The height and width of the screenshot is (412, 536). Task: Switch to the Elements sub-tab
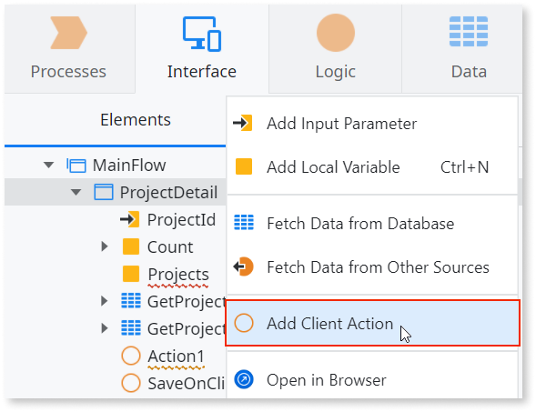pyautogui.click(x=136, y=119)
